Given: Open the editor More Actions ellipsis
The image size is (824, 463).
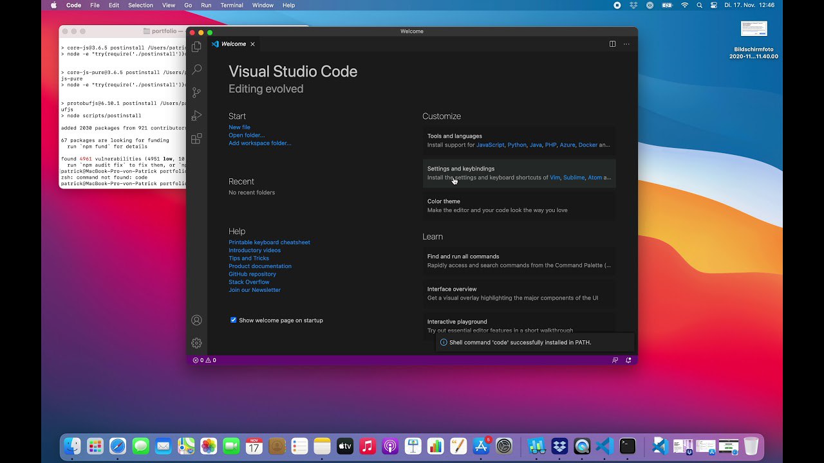Looking at the screenshot, I should point(626,44).
